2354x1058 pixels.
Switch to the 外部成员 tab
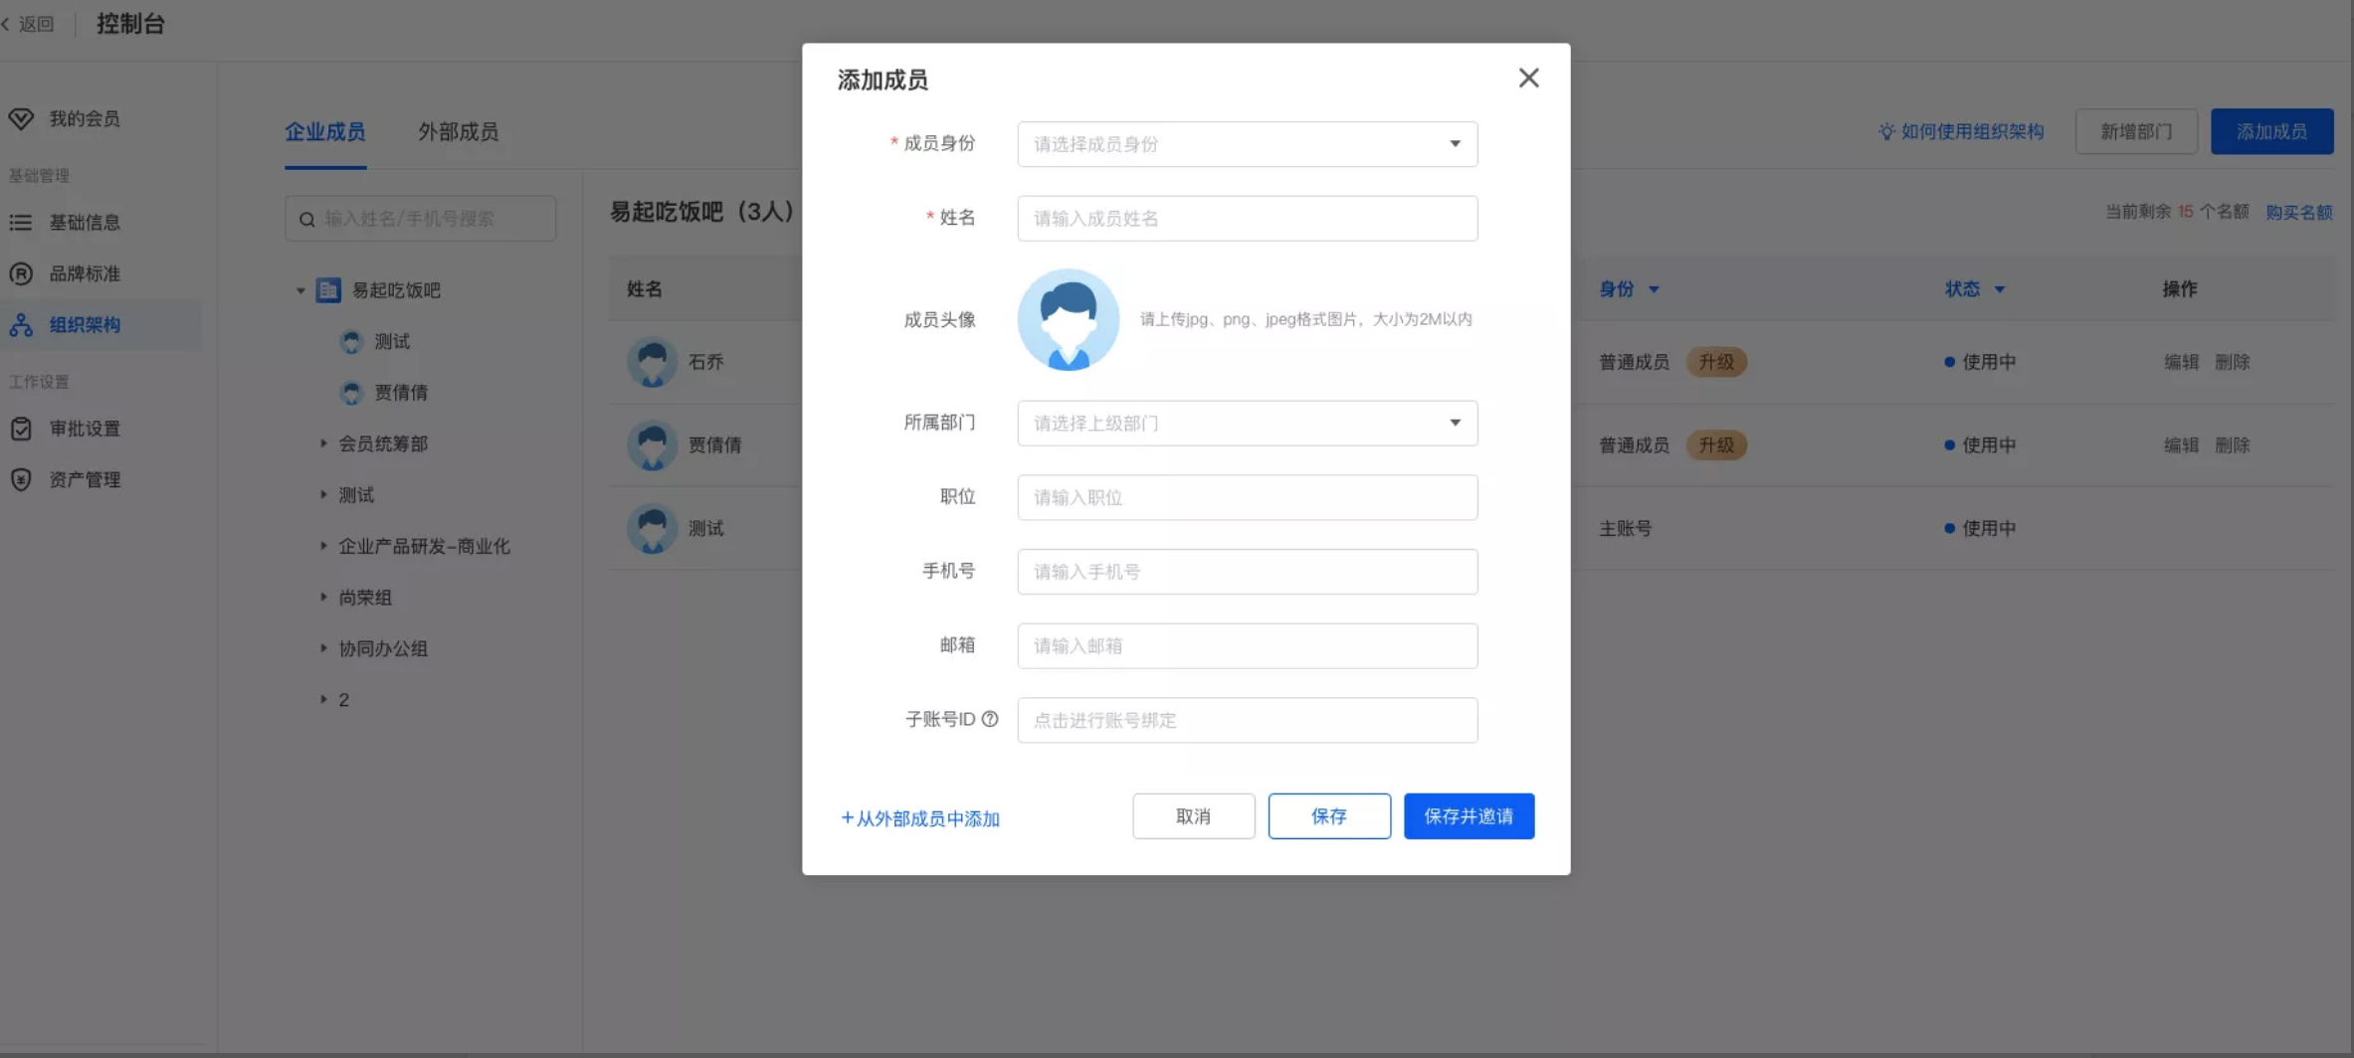pos(458,131)
